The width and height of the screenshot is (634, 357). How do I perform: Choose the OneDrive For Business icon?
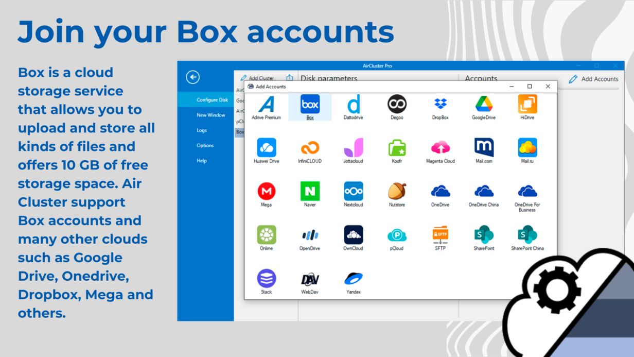(527, 191)
